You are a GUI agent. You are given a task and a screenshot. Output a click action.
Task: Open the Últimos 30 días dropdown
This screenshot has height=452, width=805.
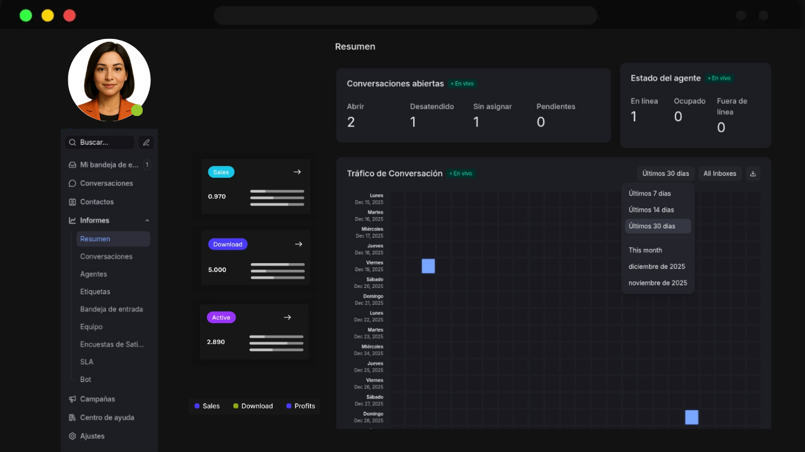click(x=665, y=174)
